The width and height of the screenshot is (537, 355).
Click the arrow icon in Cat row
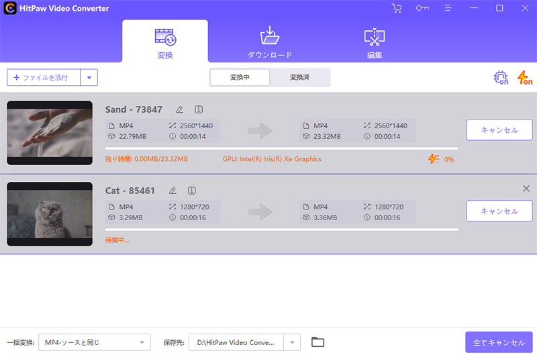coord(260,212)
